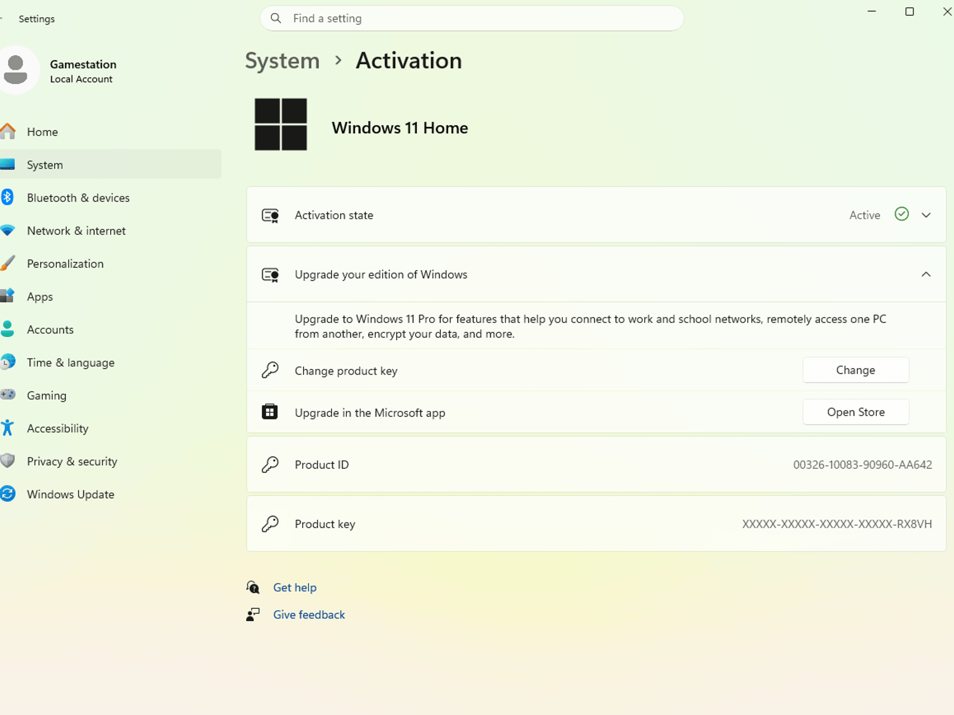
Task: Click the Windows Update sync icon
Action: [7, 494]
